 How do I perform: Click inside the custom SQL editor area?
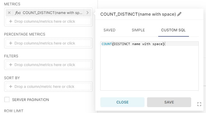pos(150,66)
